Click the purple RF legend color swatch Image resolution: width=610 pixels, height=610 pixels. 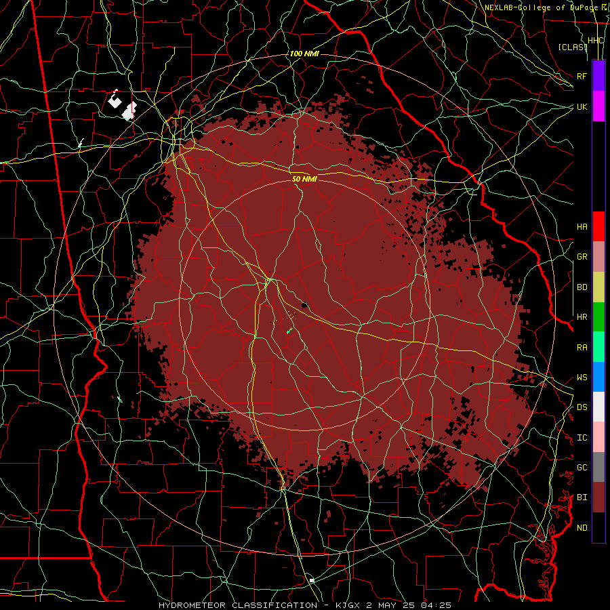[x=598, y=76]
